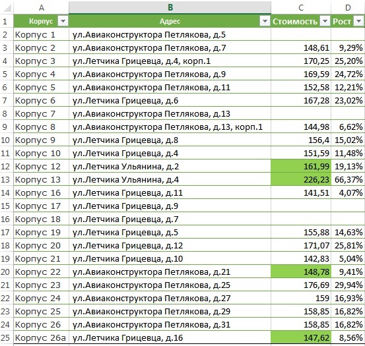This screenshot has height=346, width=365.
Task: Click the Рост value 66,37%
Action: pos(348,179)
